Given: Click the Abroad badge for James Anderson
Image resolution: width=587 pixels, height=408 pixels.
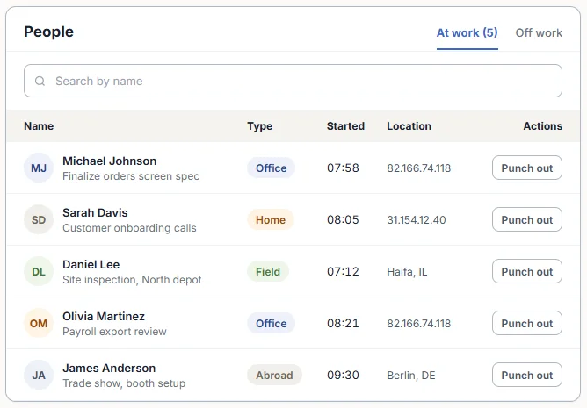Looking at the screenshot, I should point(274,375).
